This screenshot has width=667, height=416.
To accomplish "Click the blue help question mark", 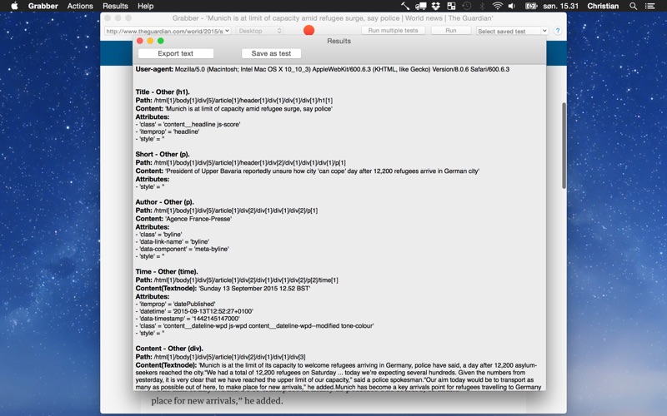I will 558,31.
